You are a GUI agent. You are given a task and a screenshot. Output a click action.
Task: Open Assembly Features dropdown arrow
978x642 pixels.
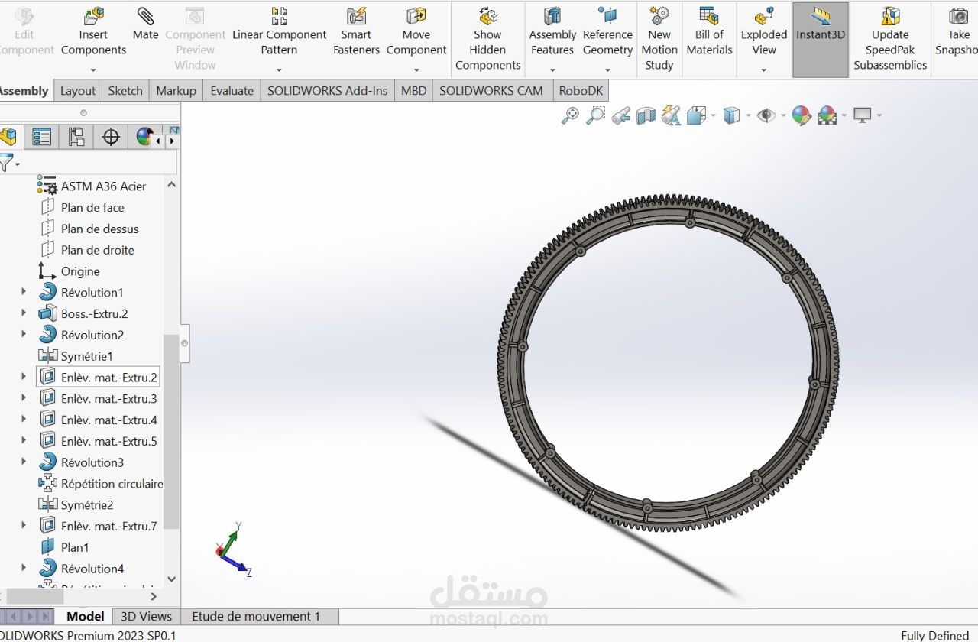point(552,70)
